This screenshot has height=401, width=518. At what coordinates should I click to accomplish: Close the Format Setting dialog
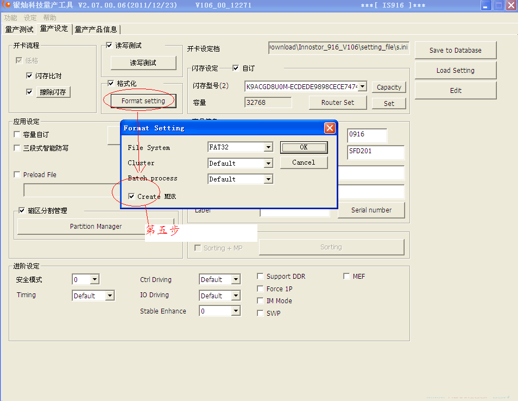(x=329, y=128)
